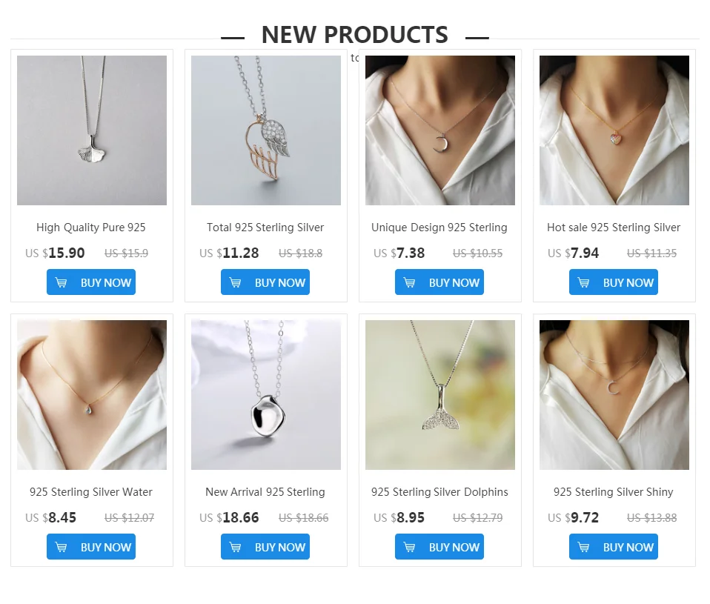
Task: Click cart icon under the $8.45 water drop necklace
Action: pyautogui.click(x=61, y=547)
